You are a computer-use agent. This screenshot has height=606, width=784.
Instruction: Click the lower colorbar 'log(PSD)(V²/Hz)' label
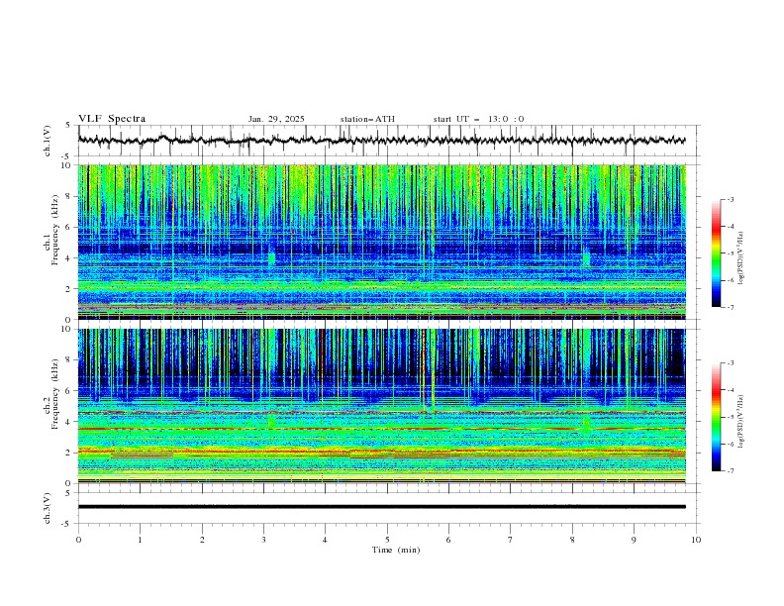tap(741, 422)
